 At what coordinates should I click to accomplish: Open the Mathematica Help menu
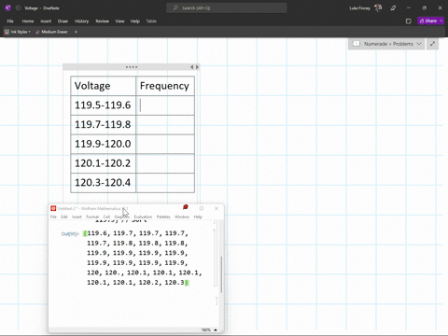(198, 217)
